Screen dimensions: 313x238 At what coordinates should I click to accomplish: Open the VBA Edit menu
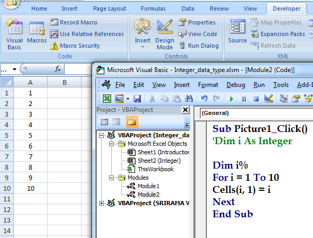tap(139, 85)
